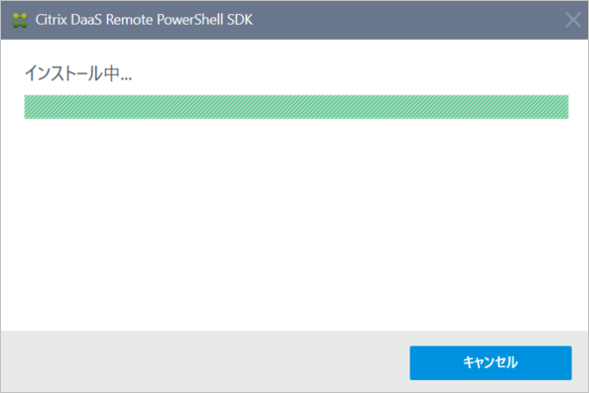Click the green striped installation progress bar
The width and height of the screenshot is (589, 393).
pyautogui.click(x=296, y=107)
